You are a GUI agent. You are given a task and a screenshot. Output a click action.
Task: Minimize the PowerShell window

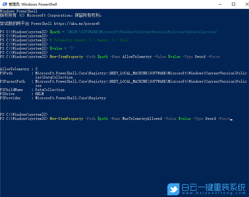[220, 4]
